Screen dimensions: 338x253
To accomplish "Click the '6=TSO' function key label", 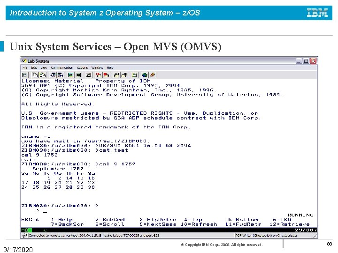I will coord(282,220).
